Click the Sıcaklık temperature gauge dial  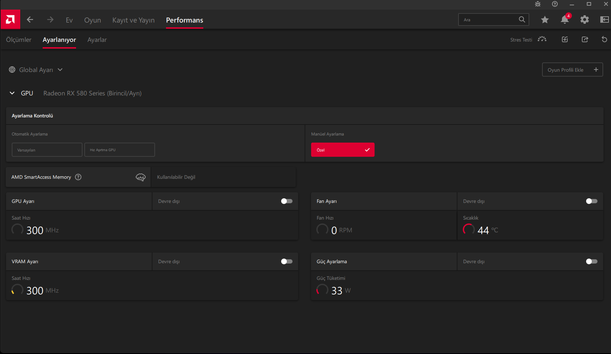(x=469, y=229)
